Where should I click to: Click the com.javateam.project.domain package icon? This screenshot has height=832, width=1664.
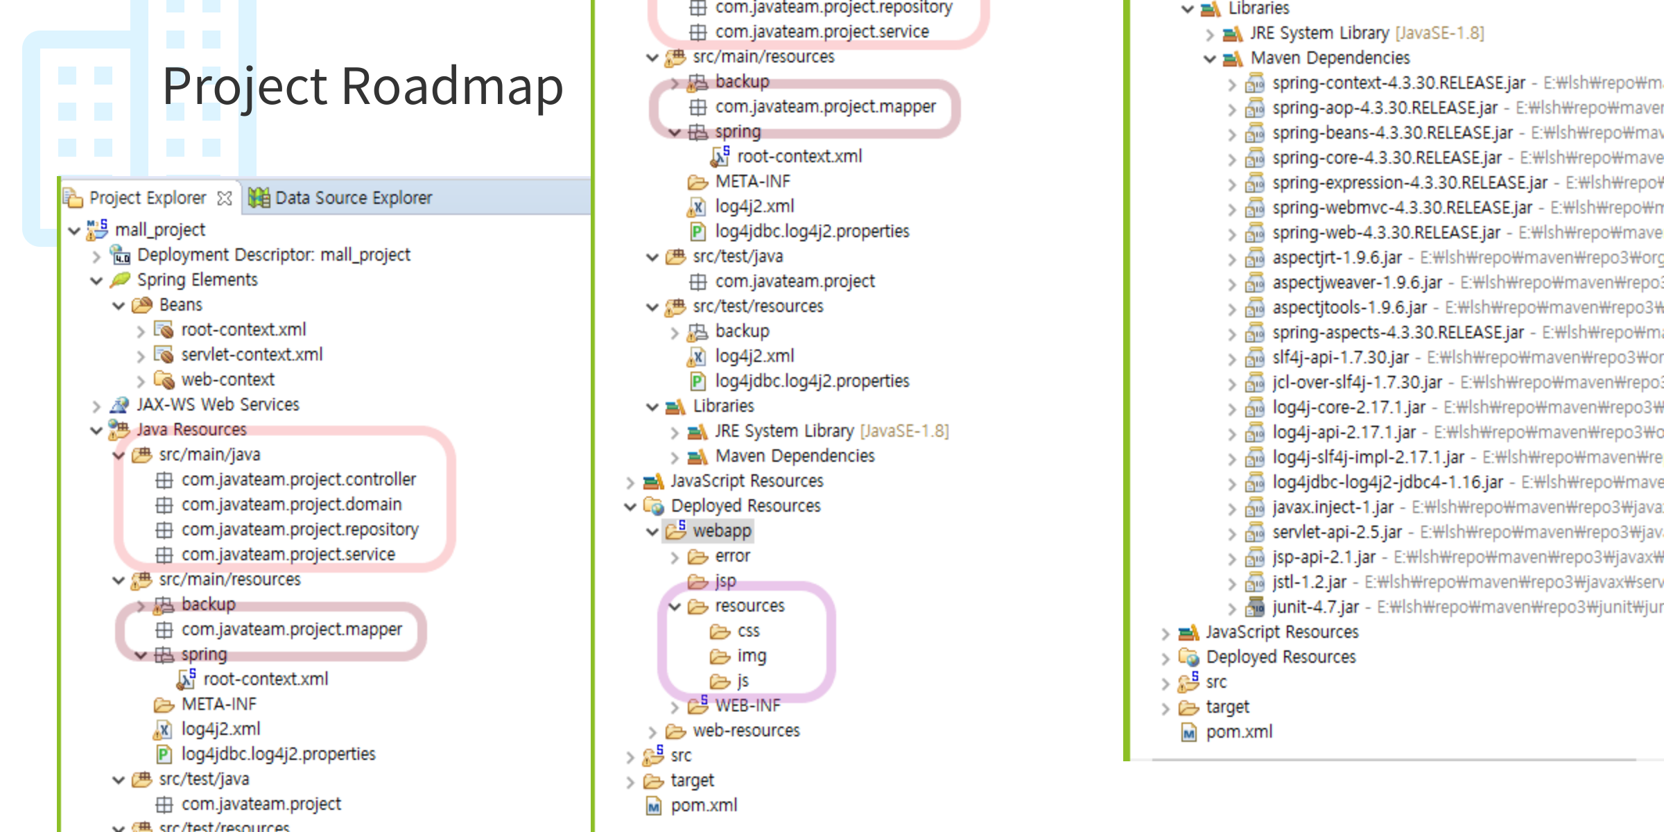pyautogui.click(x=164, y=505)
